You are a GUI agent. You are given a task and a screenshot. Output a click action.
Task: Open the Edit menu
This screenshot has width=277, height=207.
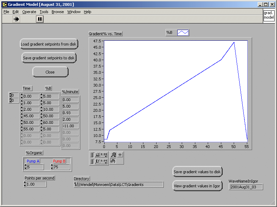point(16,12)
